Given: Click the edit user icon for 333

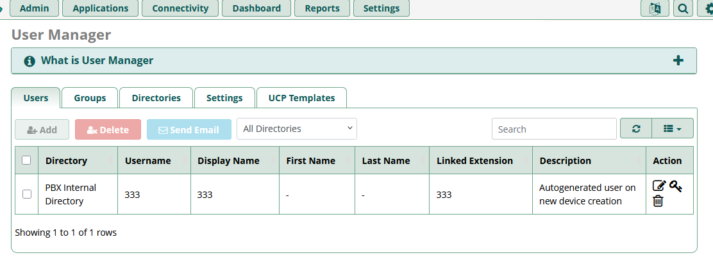Looking at the screenshot, I should click(x=658, y=186).
